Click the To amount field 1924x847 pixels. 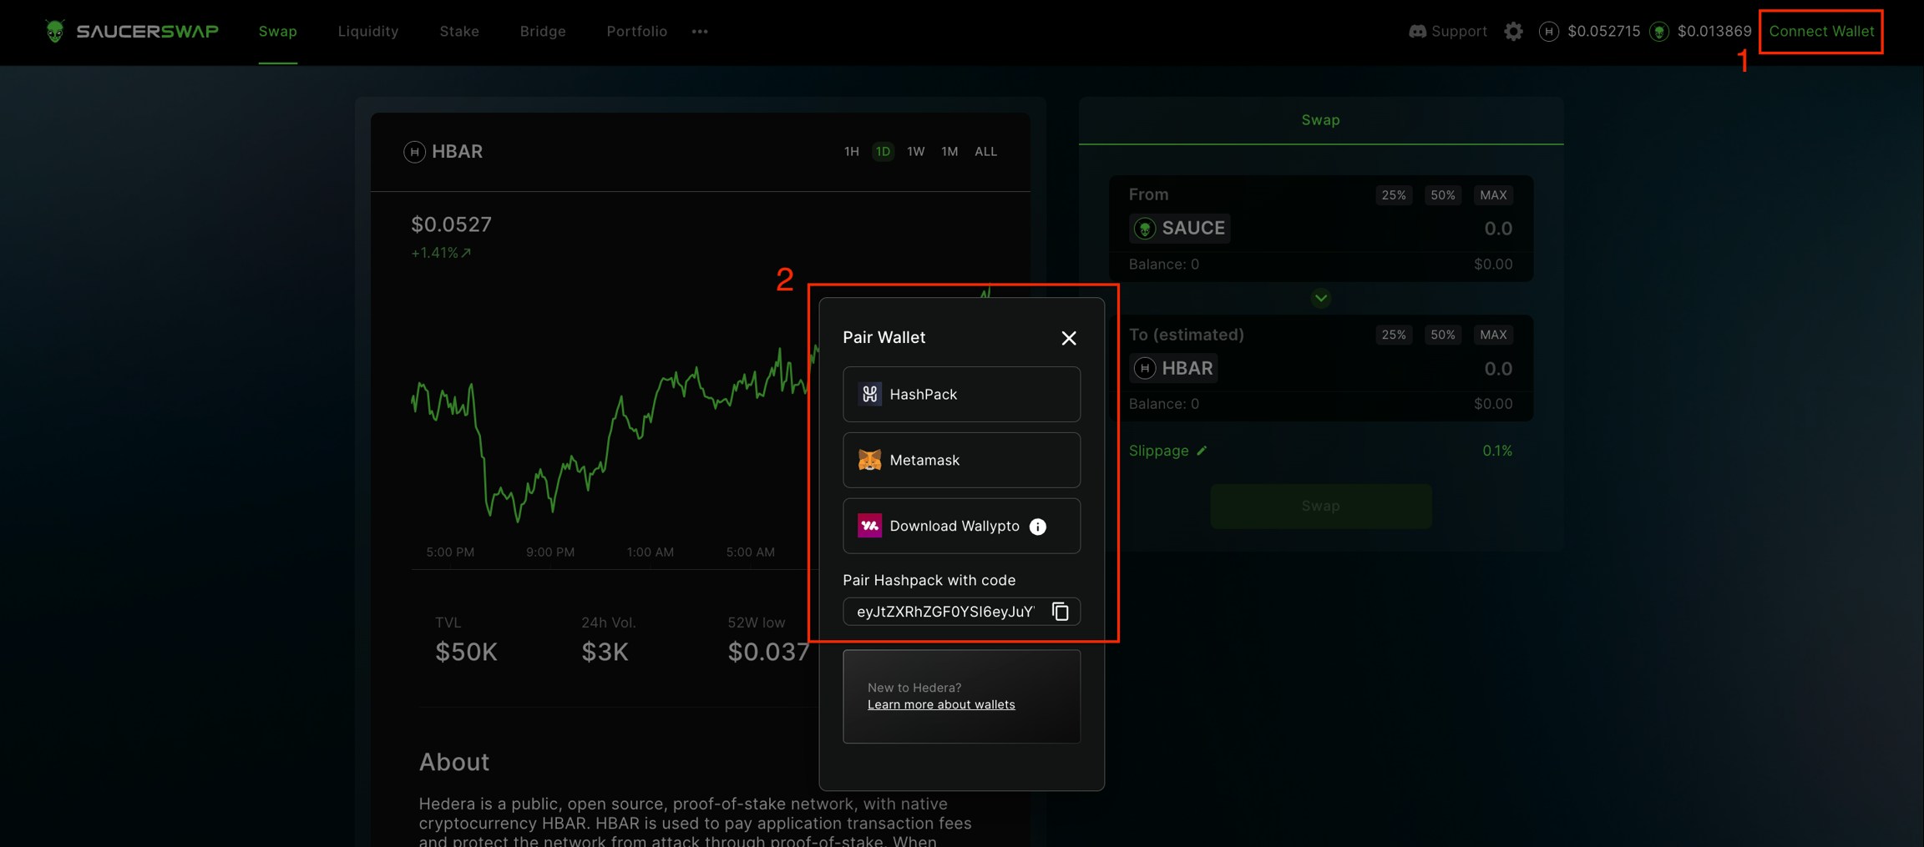point(1497,369)
